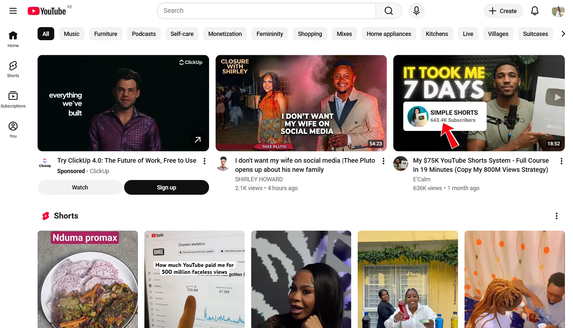Open E'Calm channel name link
The image size is (573, 328).
(x=422, y=179)
